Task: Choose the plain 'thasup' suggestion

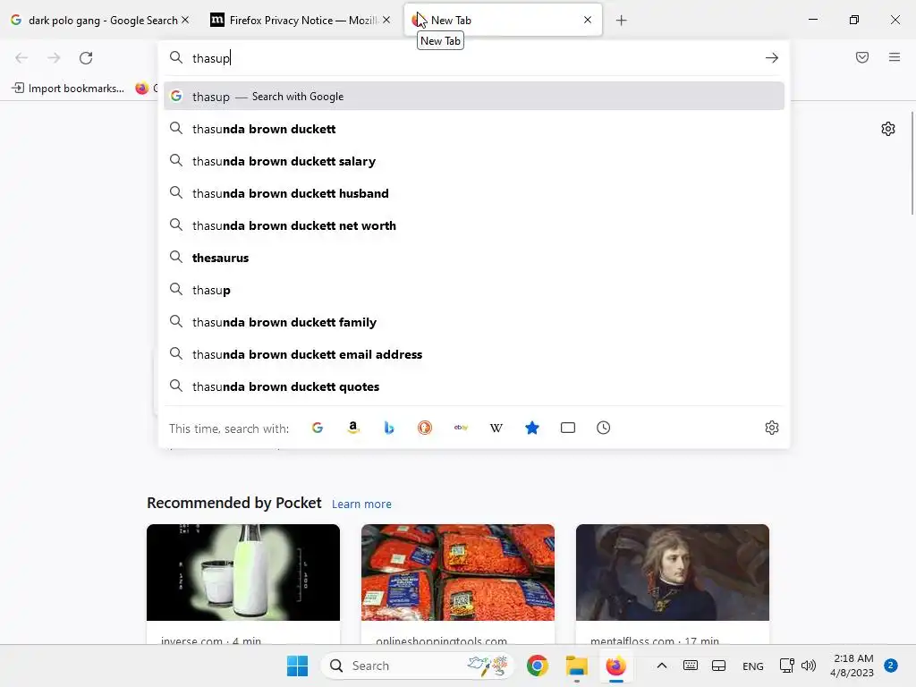Action: pyautogui.click(x=474, y=289)
